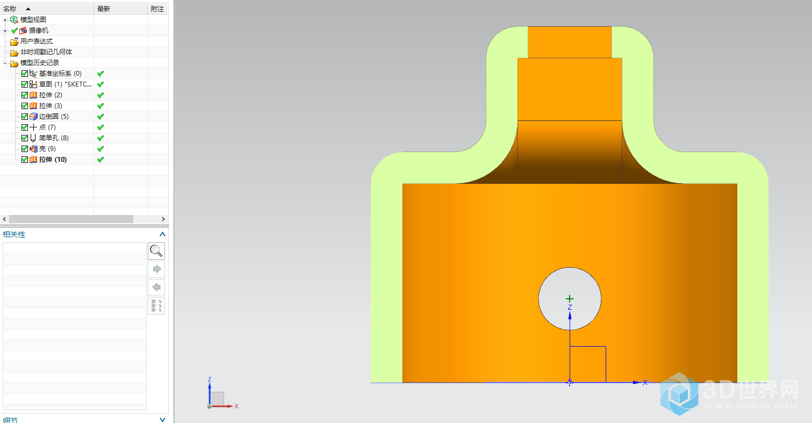Select the 摄像机 tree label
Screen dimensions: 812x423
tap(39, 31)
